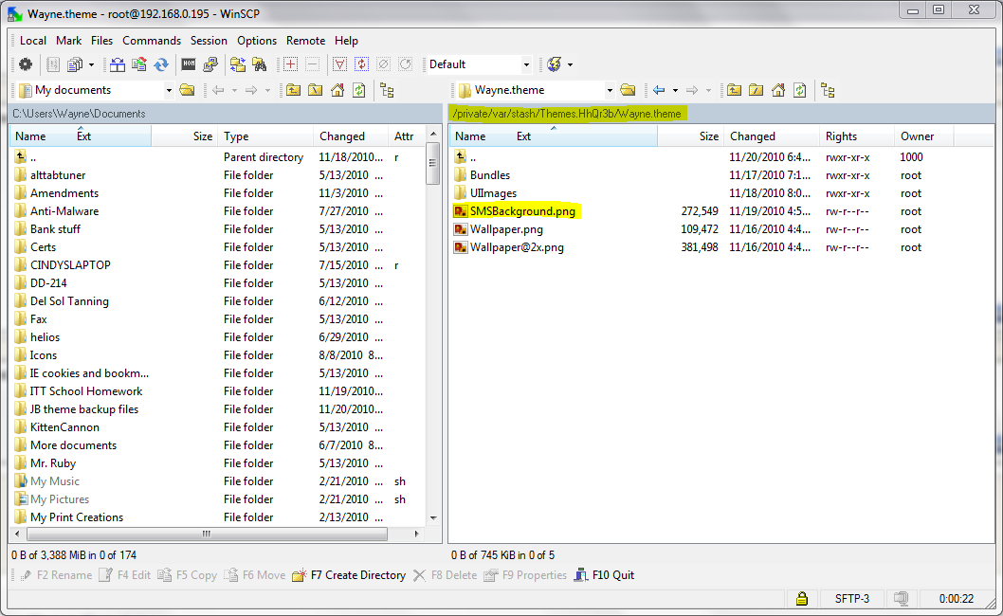Open the Remote menu

coord(305,41)
